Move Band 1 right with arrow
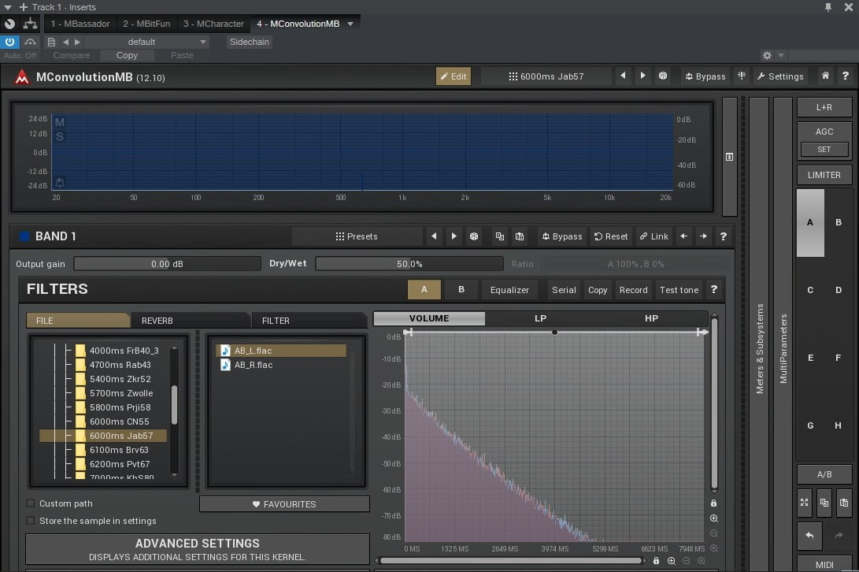The width and height of the screenshot is (859, 572). point(703,236)
